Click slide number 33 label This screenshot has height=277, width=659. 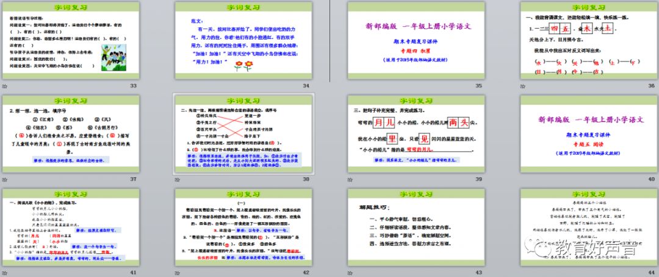coord(133,86)
